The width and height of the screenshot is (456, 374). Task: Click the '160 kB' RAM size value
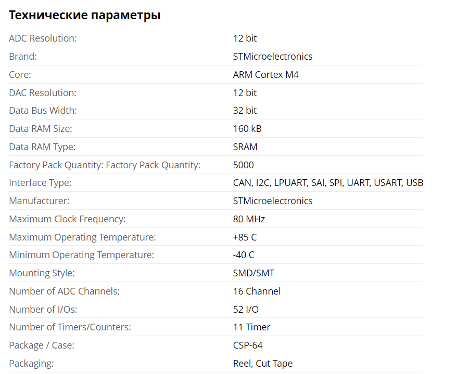247,129
